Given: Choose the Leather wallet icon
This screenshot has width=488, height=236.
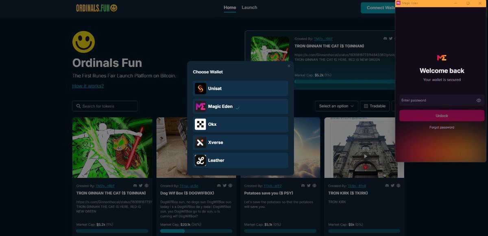Looking at the screenshot, I should pos(200,160).
